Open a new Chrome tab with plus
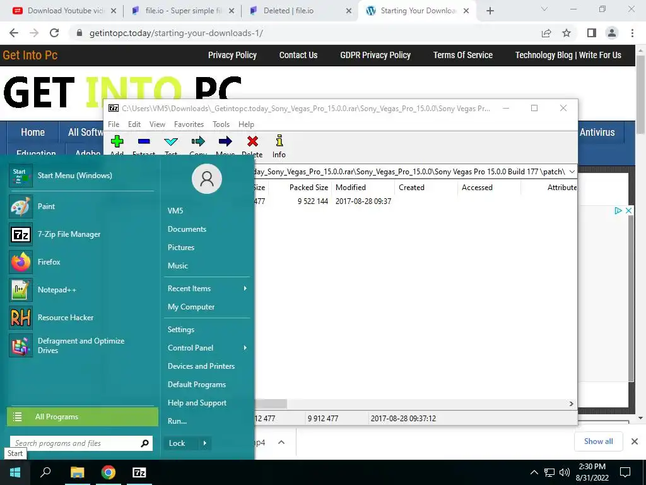 click(490, 11)
